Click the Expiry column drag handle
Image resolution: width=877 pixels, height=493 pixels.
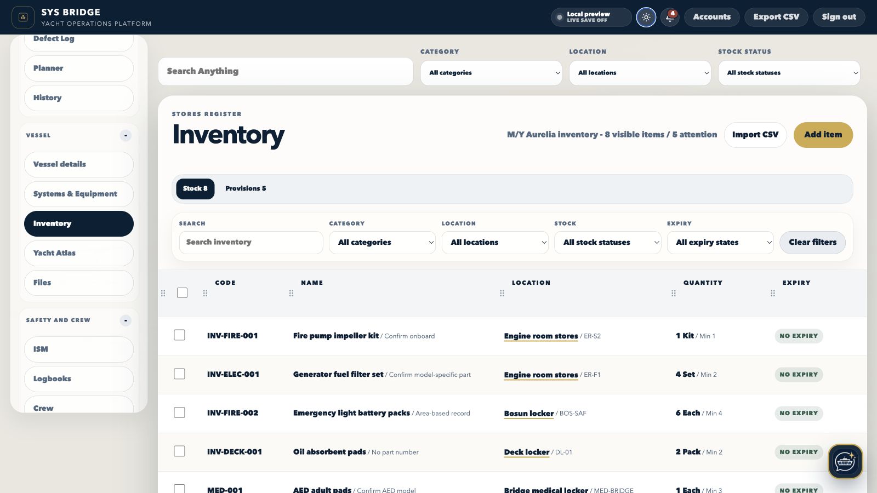pyautogui.click(x=772, y=293)
